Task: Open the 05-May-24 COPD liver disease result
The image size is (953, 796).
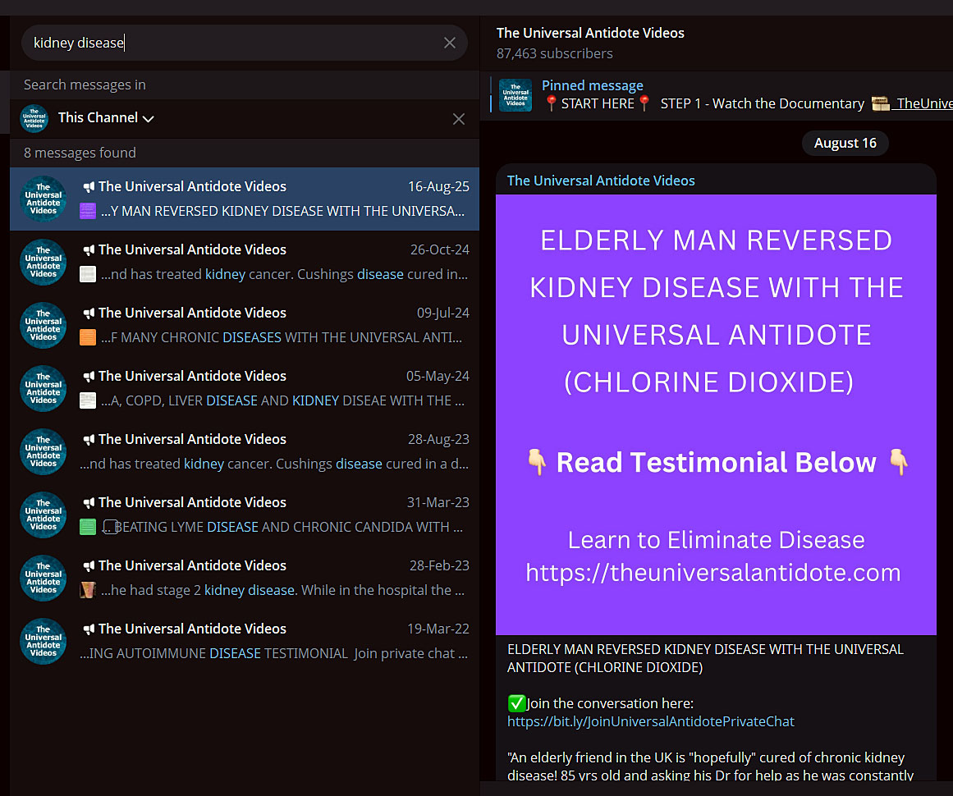Action: (x=244, y=388)
